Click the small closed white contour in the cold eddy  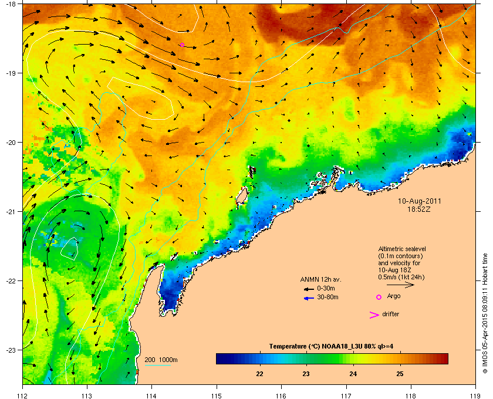click(x=69, y=249)
